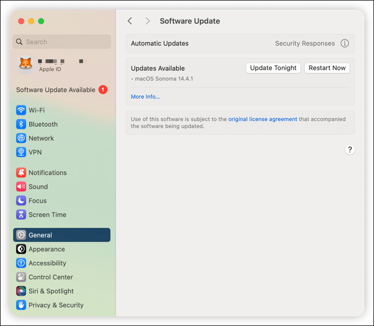Click the Screen Time hourglass icon
Viewport: 374px width, 326px height.
click(21, 215)
